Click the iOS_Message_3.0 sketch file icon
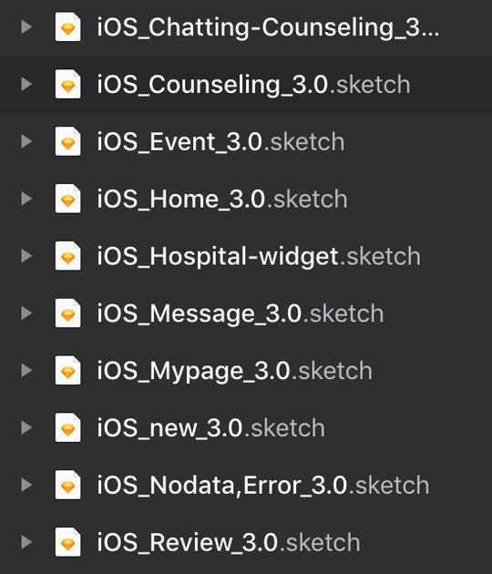Screen dimensions: 492x574 point(67,313)
